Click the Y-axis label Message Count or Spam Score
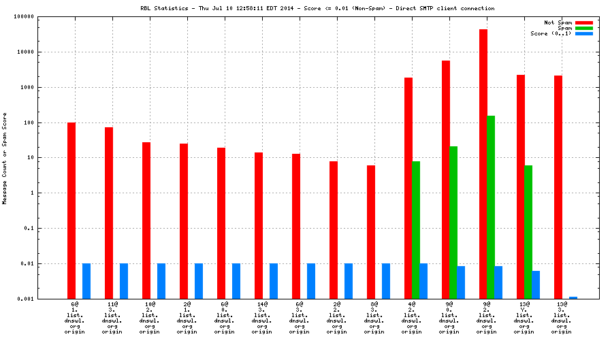The height and width of the screenshot is (343, 610). click(x=5, y=159)
